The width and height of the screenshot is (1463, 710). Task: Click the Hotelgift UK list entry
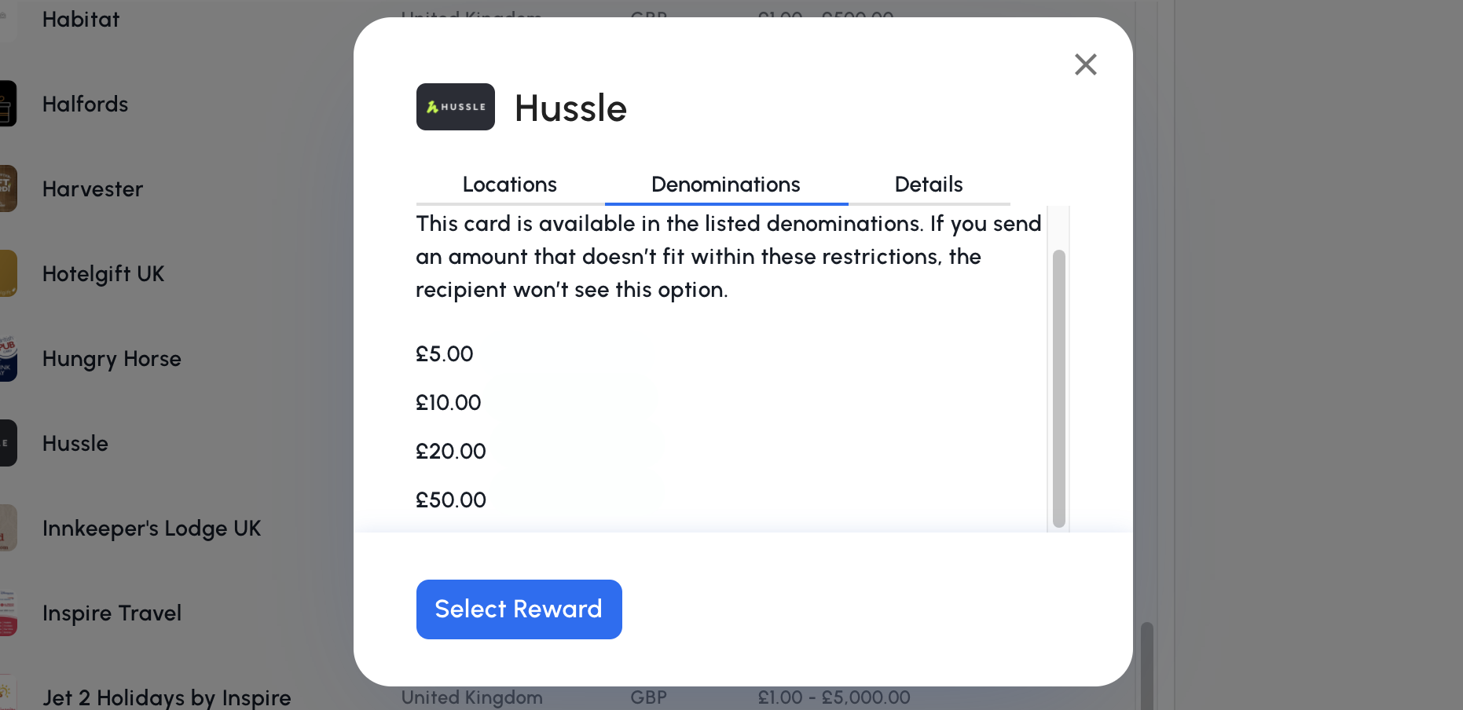(x=104, y=274)
